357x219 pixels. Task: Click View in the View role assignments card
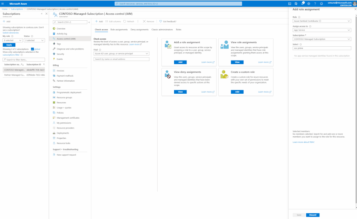(237, 62)
